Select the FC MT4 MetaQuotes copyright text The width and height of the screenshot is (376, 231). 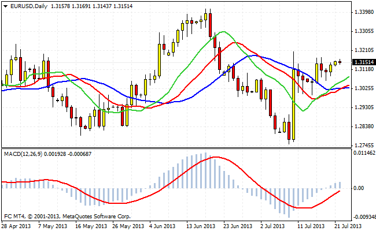pyautogui.click(x=67, y=217)
